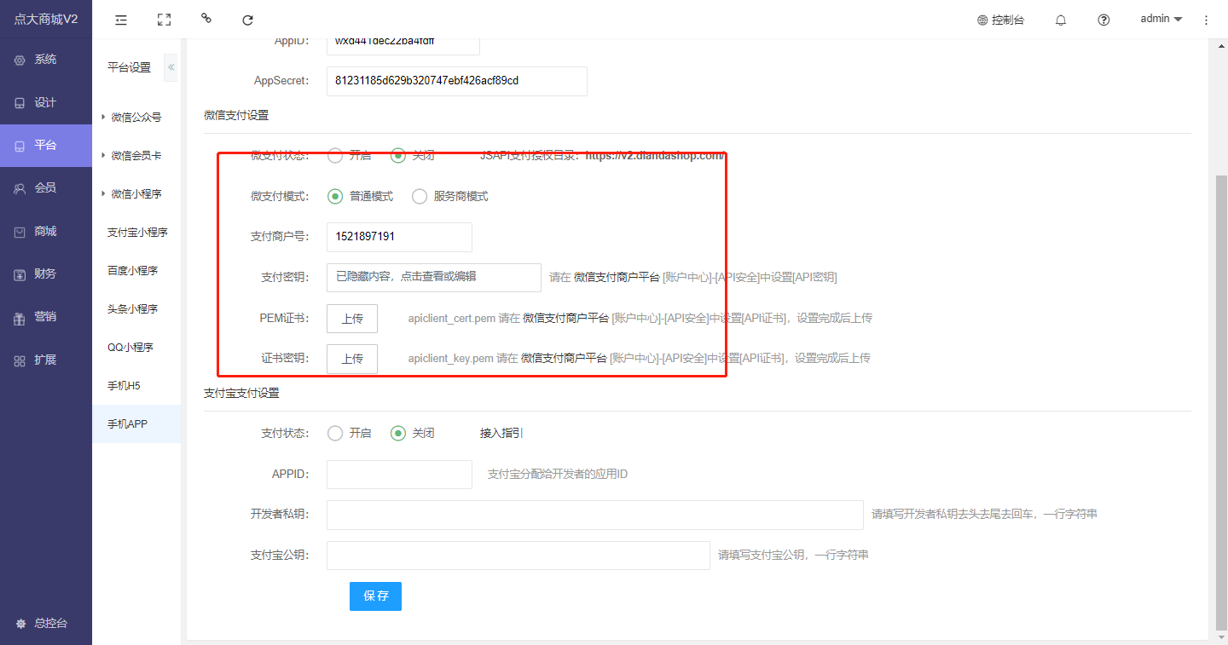Click the menu collapse icon in top bar

click(x=121, y=20)
